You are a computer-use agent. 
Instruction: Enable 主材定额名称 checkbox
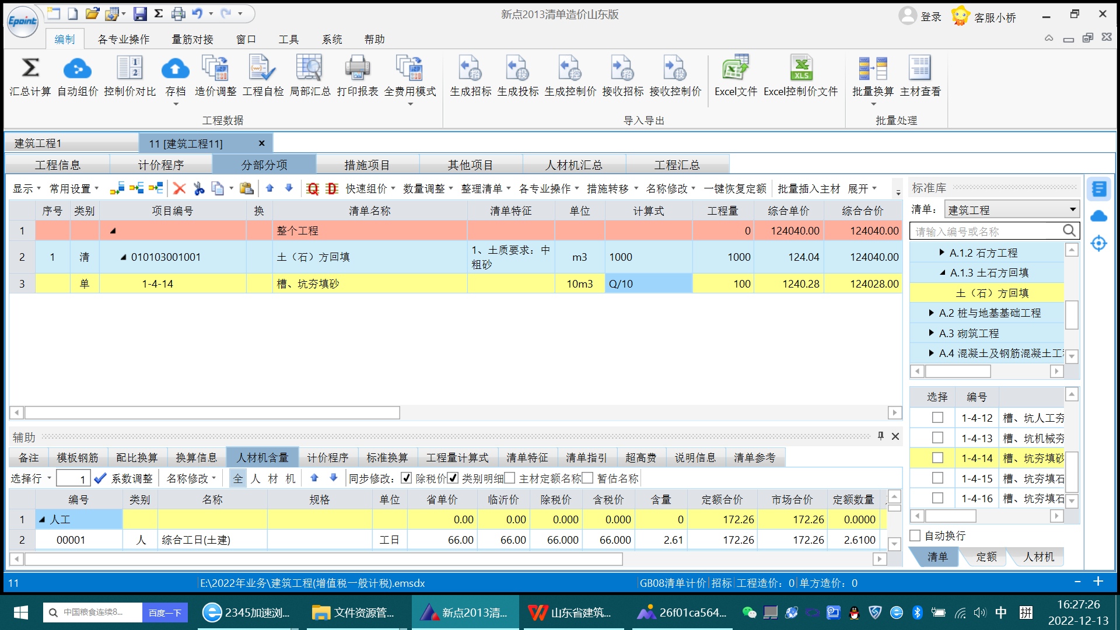tap(509, 478)
